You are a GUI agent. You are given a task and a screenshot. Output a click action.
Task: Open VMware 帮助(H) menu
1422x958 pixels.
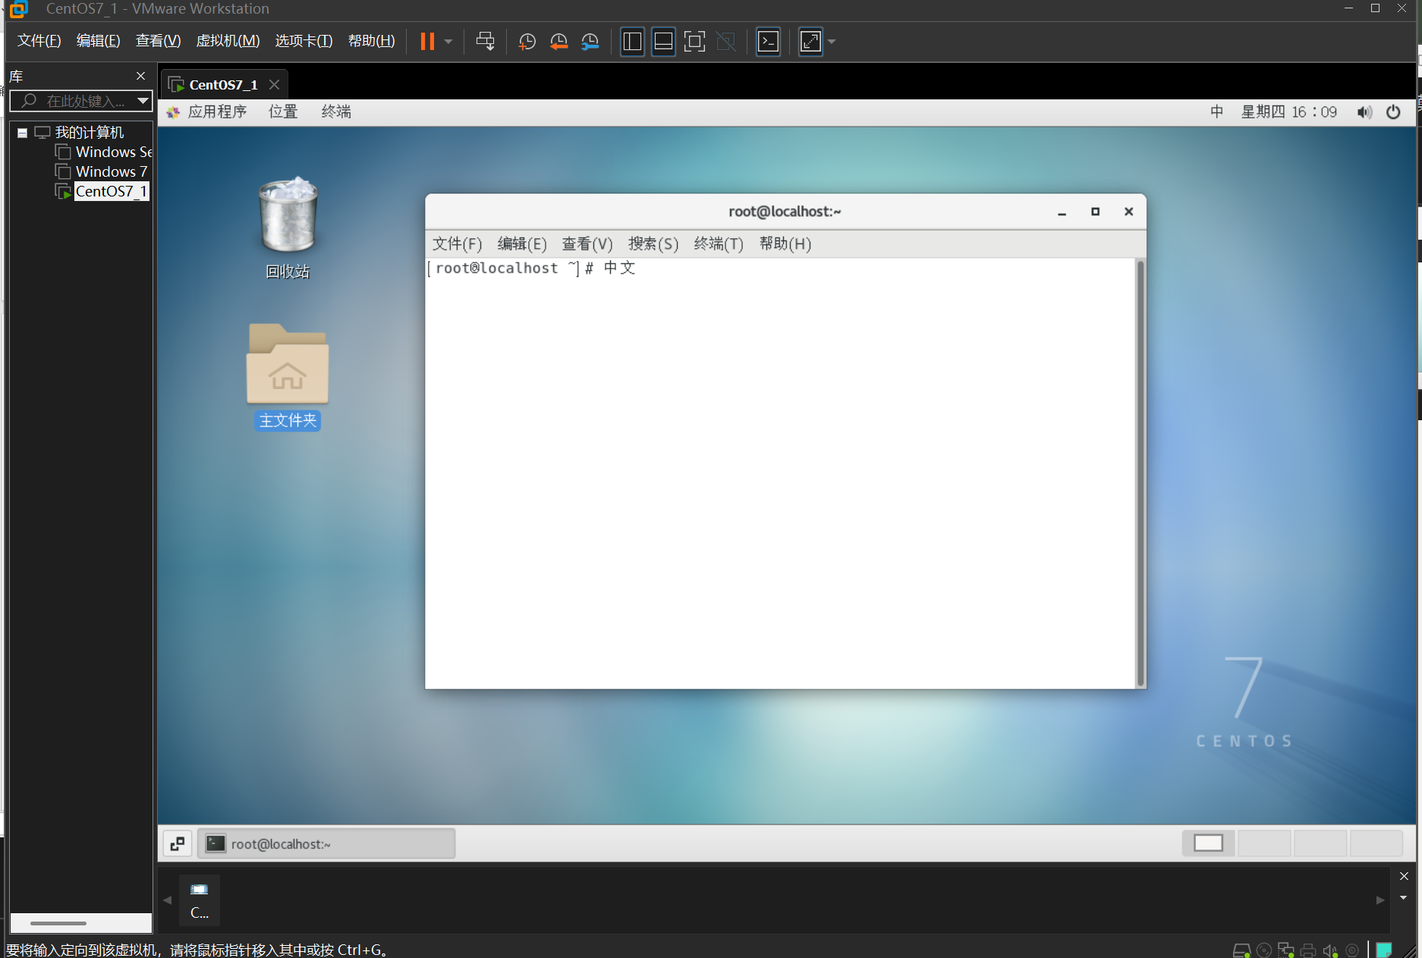371,41
